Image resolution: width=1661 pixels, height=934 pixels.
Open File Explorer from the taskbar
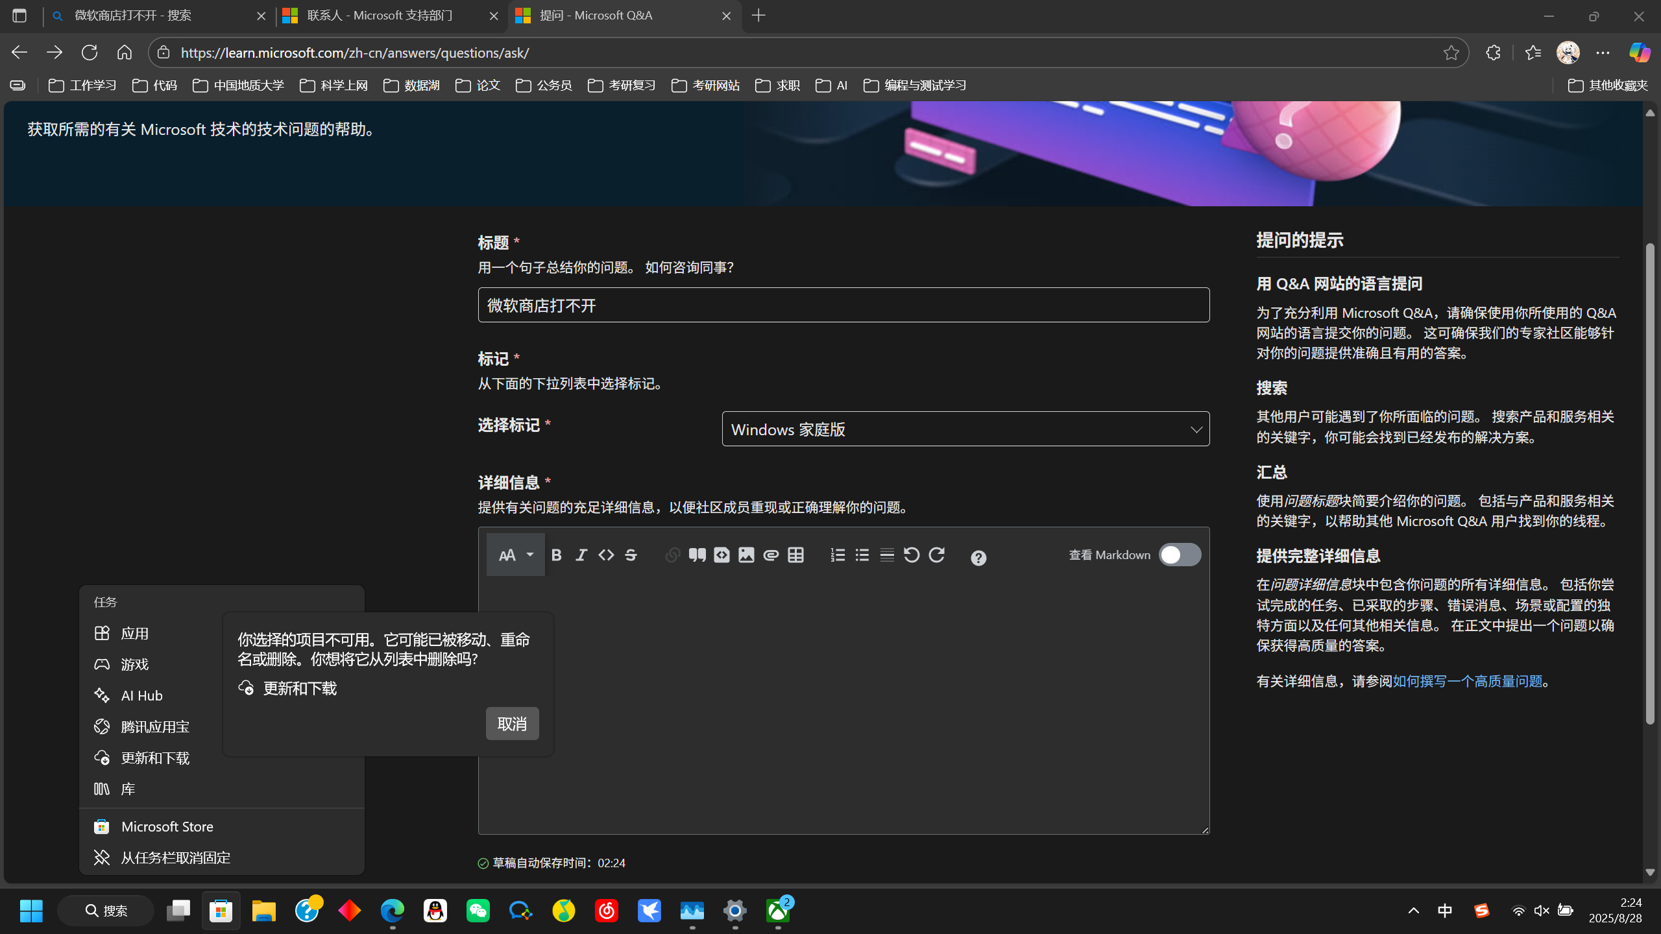(x=263, y=911)
